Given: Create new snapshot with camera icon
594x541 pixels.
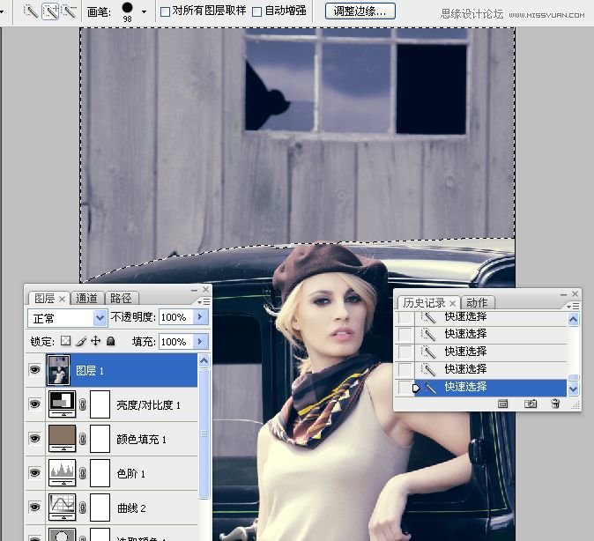Looking at the screenshot, I should (x=531, y=404).
